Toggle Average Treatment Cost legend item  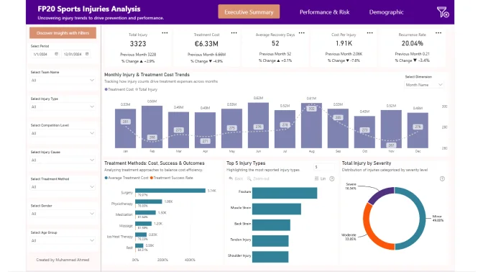126,178
